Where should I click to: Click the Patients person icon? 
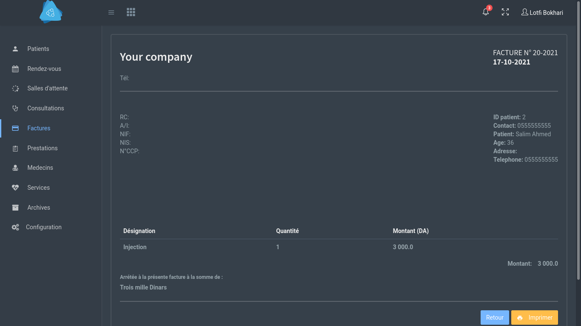tap(15, 49)
